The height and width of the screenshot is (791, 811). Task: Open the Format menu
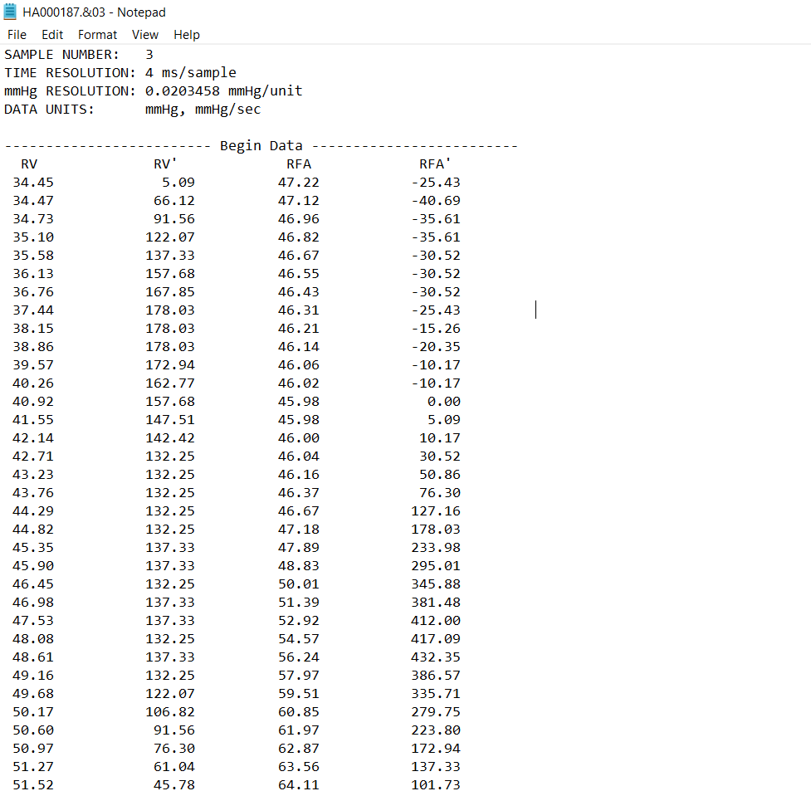(x=97, y=35)
